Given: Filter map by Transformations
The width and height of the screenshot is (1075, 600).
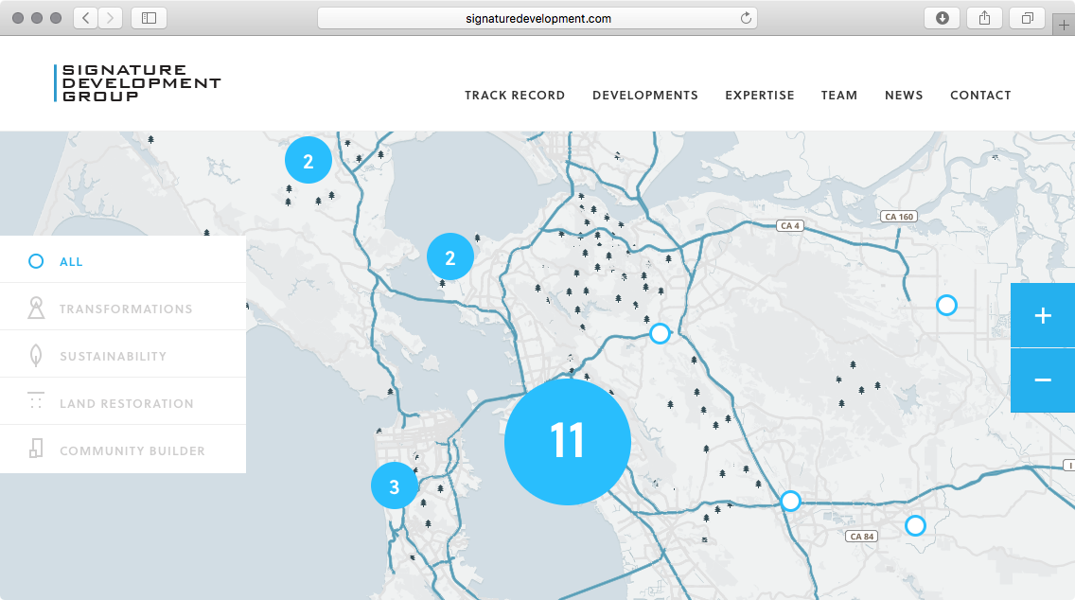Looking at the screenshot, I should pyautogui.click(x=123, y=309).
